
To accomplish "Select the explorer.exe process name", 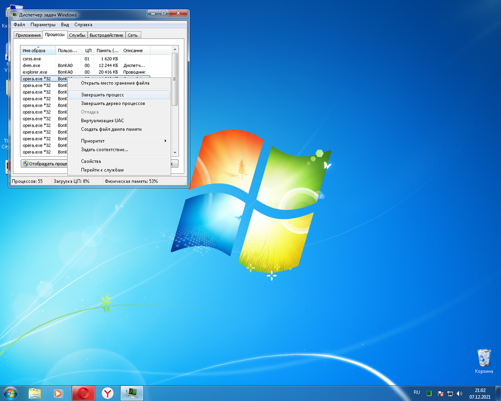I will [35, 72].
